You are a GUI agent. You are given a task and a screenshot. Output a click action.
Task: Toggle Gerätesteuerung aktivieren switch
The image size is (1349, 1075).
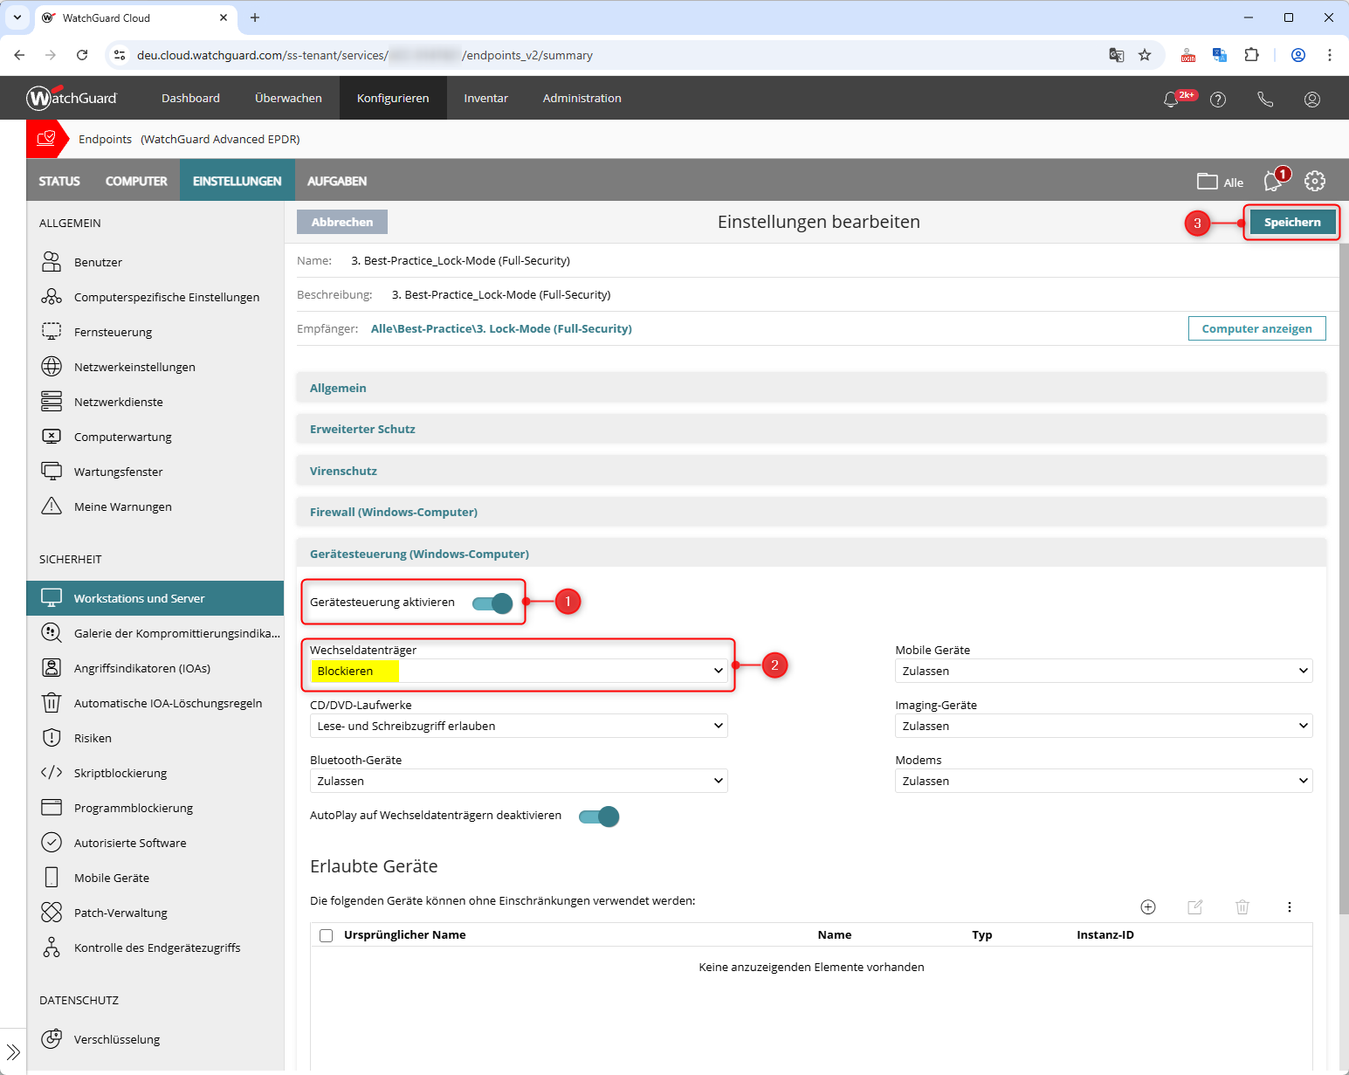(x=492, y=603)
